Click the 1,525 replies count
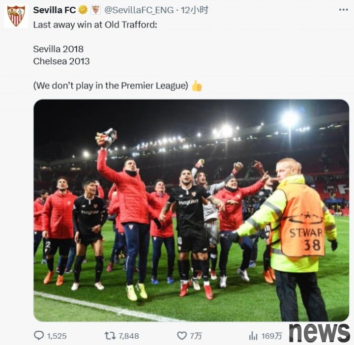Viewport: 354px width, 345px height. [57, 336]
